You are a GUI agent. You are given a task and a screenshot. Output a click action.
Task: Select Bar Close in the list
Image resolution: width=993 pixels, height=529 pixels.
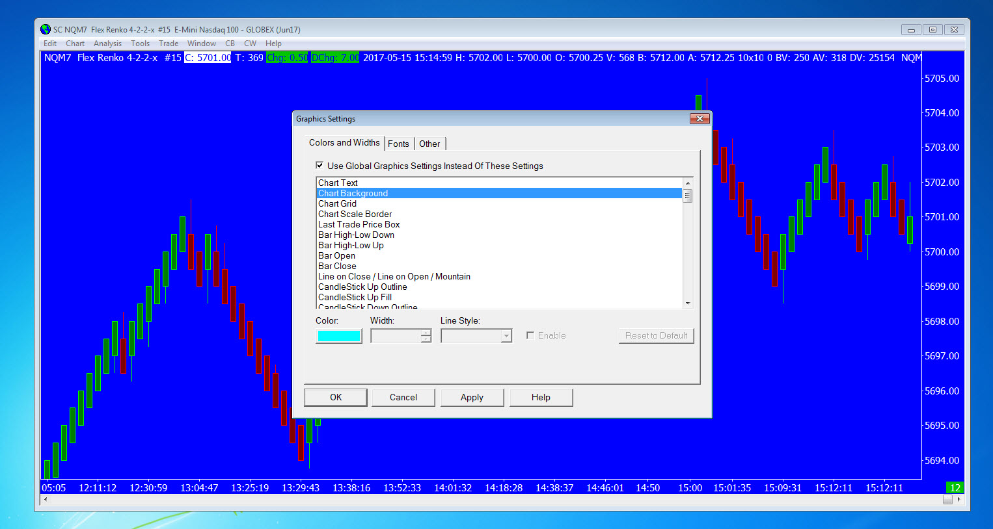click(499, 266)
